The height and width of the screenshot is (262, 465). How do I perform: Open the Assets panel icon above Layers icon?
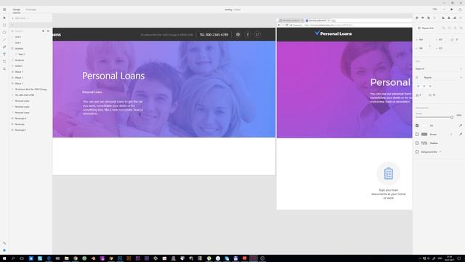tap(4, 243)
